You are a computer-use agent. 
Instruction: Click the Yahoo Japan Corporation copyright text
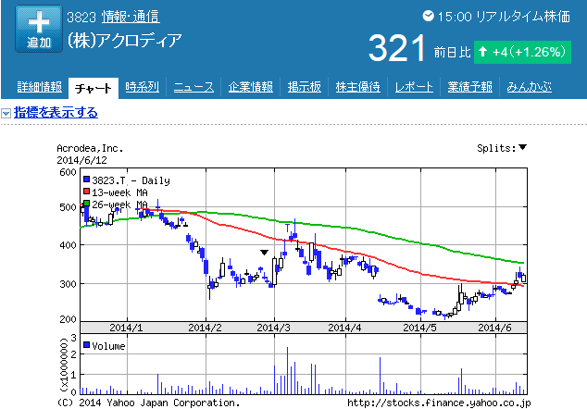[x=148, y=403]
